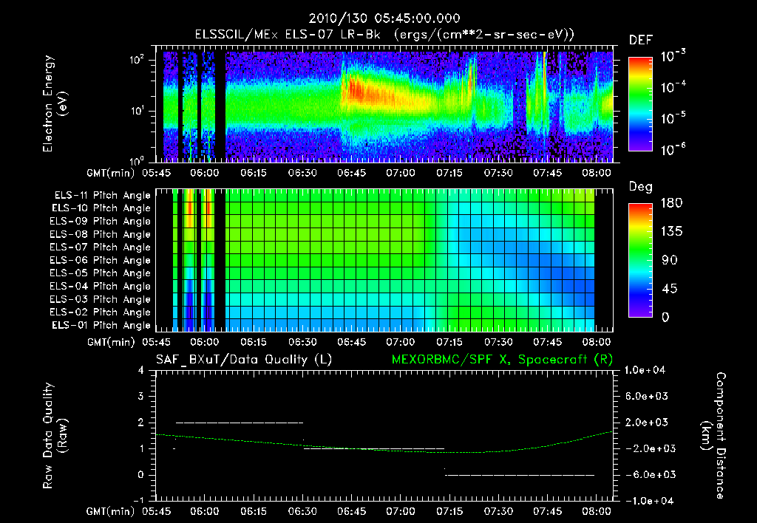Click GMT(min) label under the electron spectrogram
757x523 pixels.
click(x=111, y=173)
